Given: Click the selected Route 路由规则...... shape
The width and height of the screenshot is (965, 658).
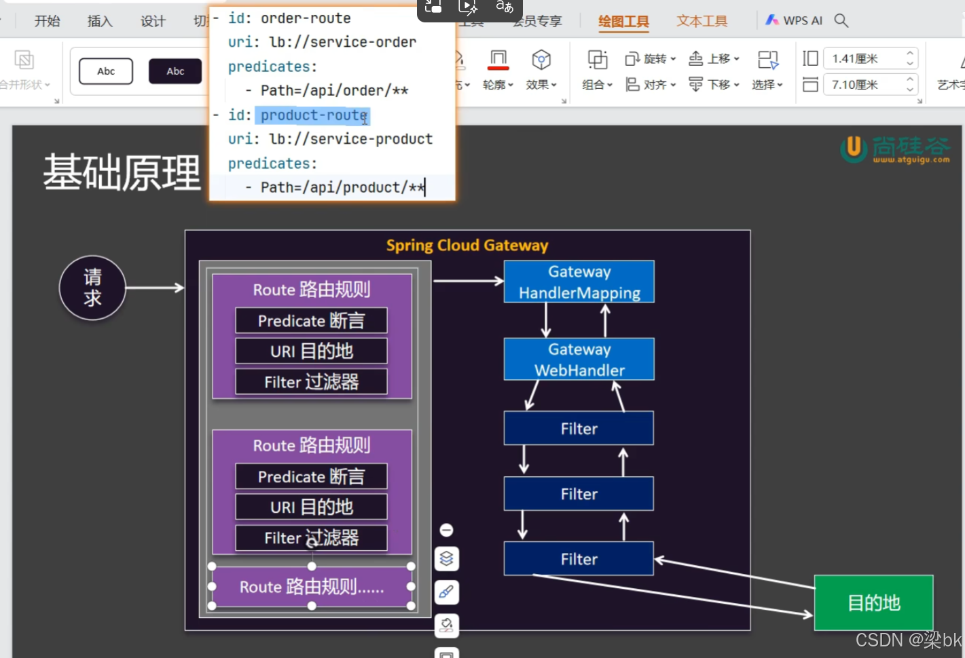Looking at the screenshot, I should (x=312, y=587).
